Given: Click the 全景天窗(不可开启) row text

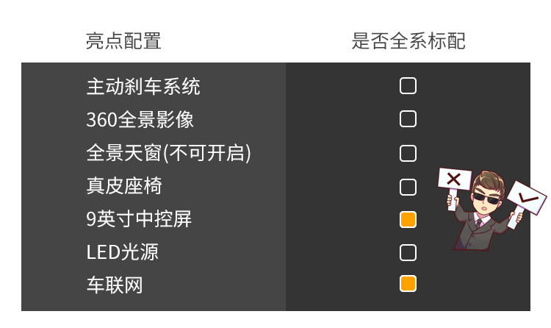Looking at the screenshot, I should [x=168, y=153].
